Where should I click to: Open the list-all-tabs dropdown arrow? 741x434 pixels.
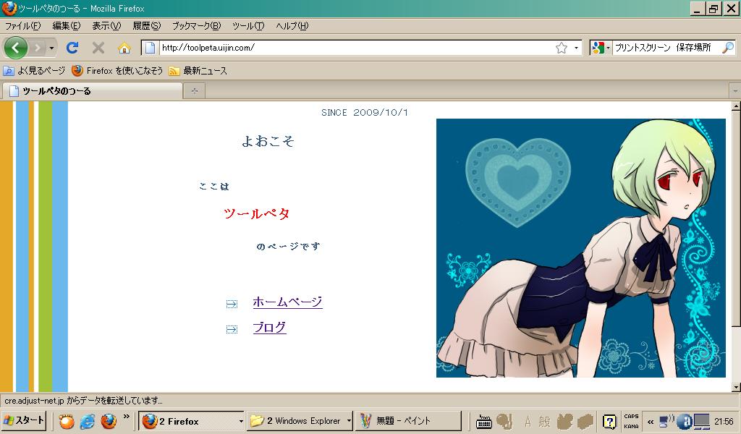point(735,90)
